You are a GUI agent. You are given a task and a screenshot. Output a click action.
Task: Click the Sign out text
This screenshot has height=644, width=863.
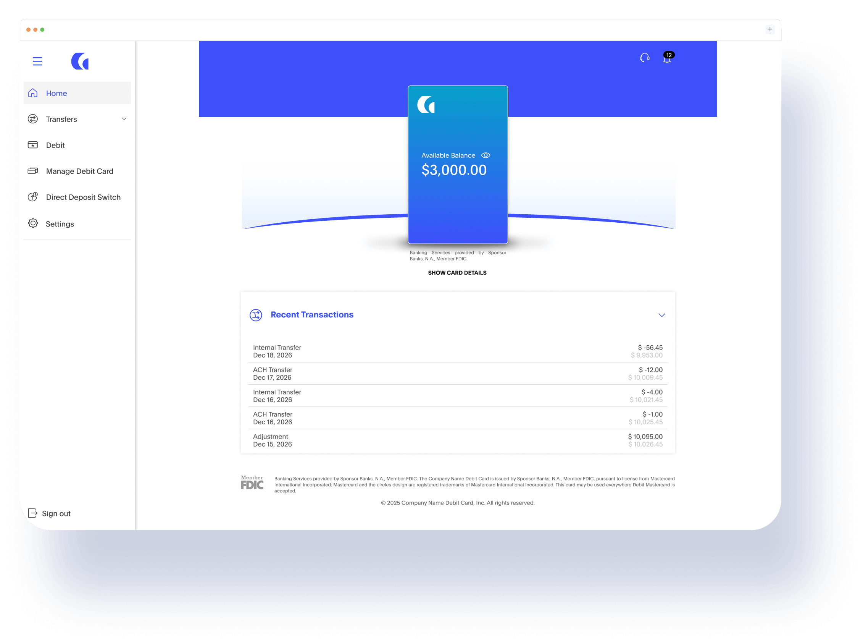(x=56, y=513)
